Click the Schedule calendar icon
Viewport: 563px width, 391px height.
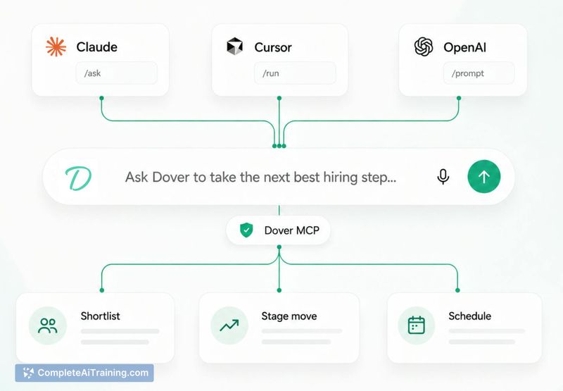coord(417,325)
